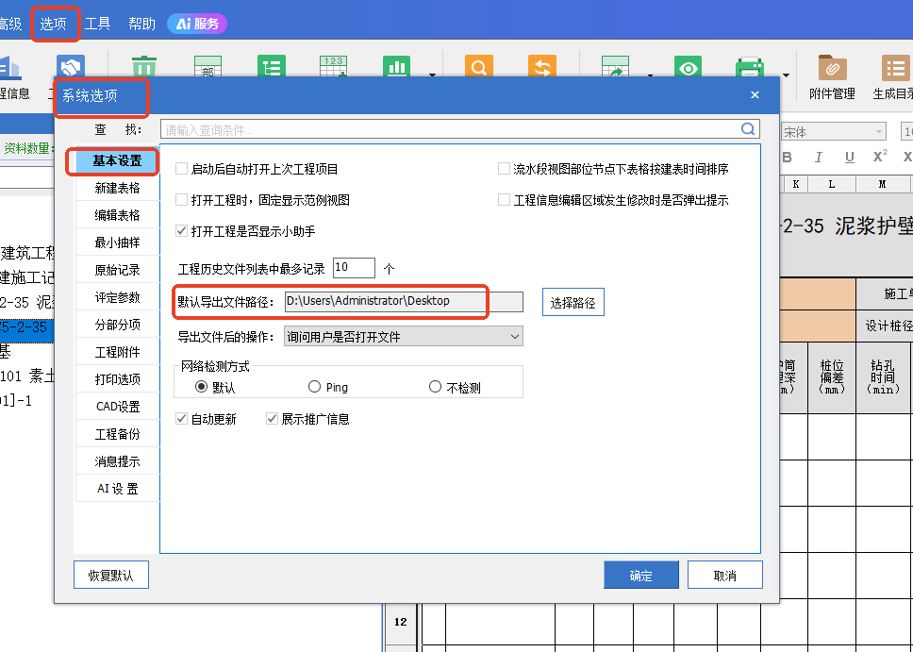Click the 确定 button

pos(641,575)
